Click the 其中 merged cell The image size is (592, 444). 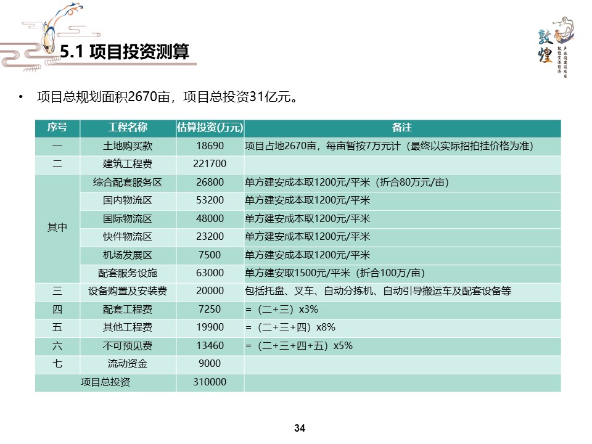pos(57,228)
